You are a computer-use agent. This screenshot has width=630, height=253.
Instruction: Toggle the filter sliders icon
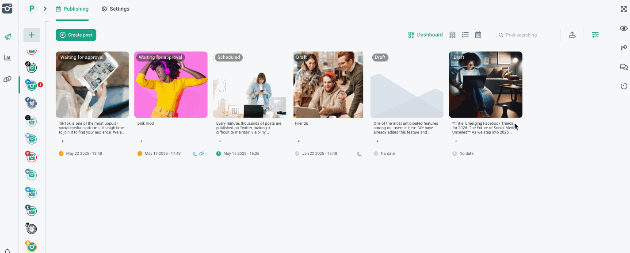click(x=595, y=35)
